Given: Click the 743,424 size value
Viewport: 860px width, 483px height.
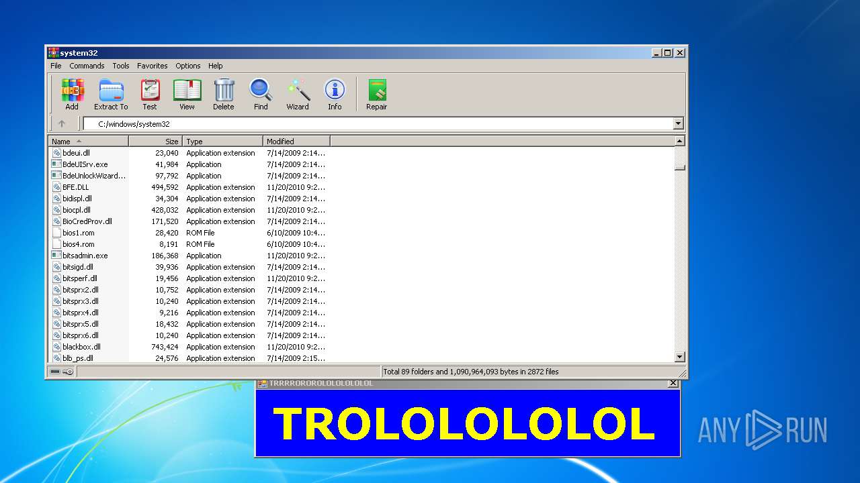Looking at the screenshot, I should [165, 347].
